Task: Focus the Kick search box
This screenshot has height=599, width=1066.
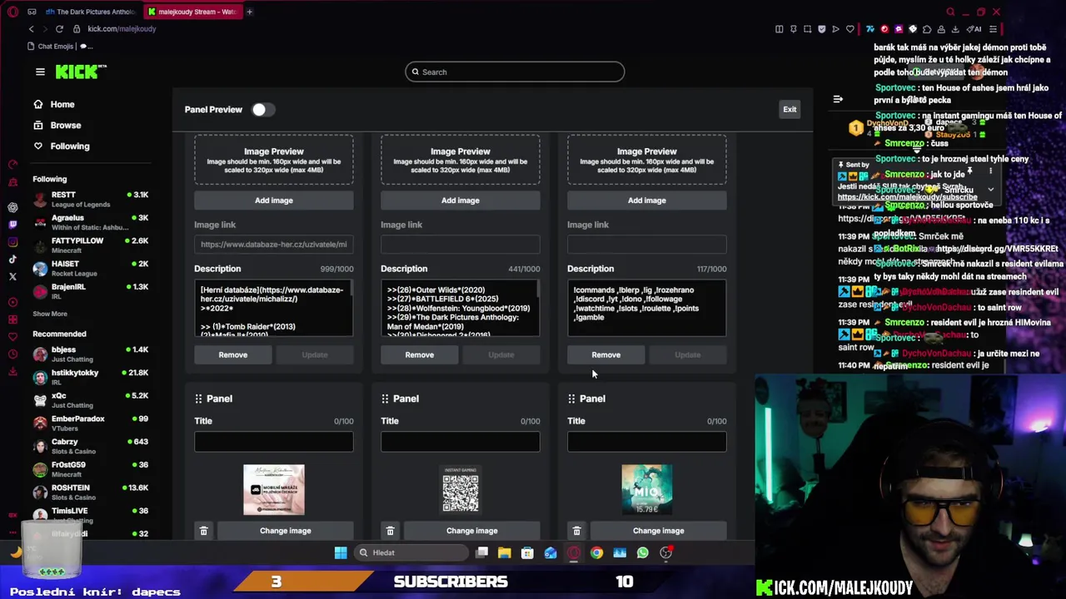Action: pyautogui.click(x=515, y=72)
